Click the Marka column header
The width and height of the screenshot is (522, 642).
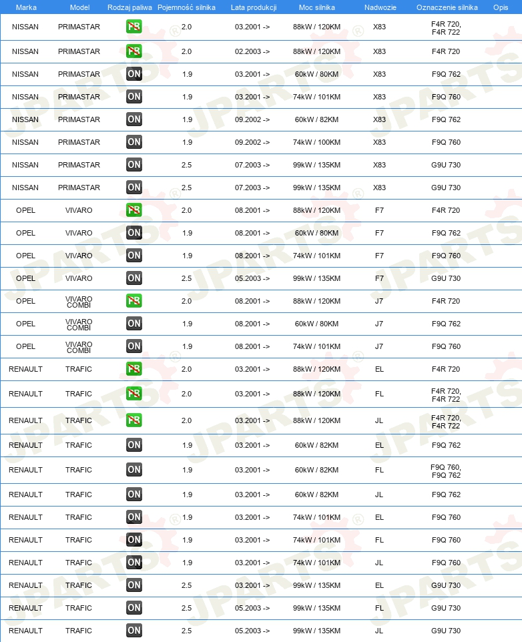[26, 7]
